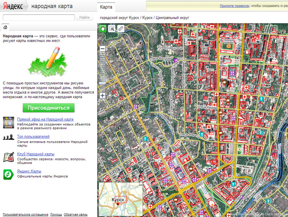Switch to the Карта tab
The width and height of the screenshot is (288, 217).
pyautogui.click(x=106, y=7)
